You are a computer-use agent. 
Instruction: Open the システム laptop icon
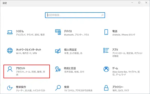point(10,32)
